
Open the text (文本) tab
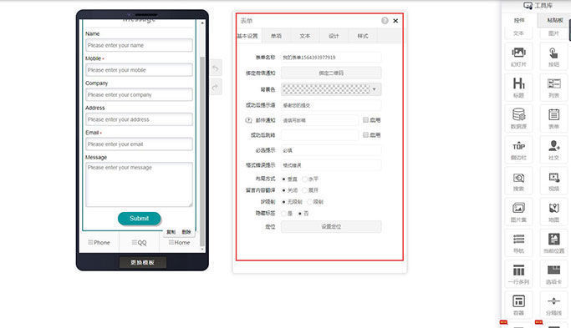(305, 36)
